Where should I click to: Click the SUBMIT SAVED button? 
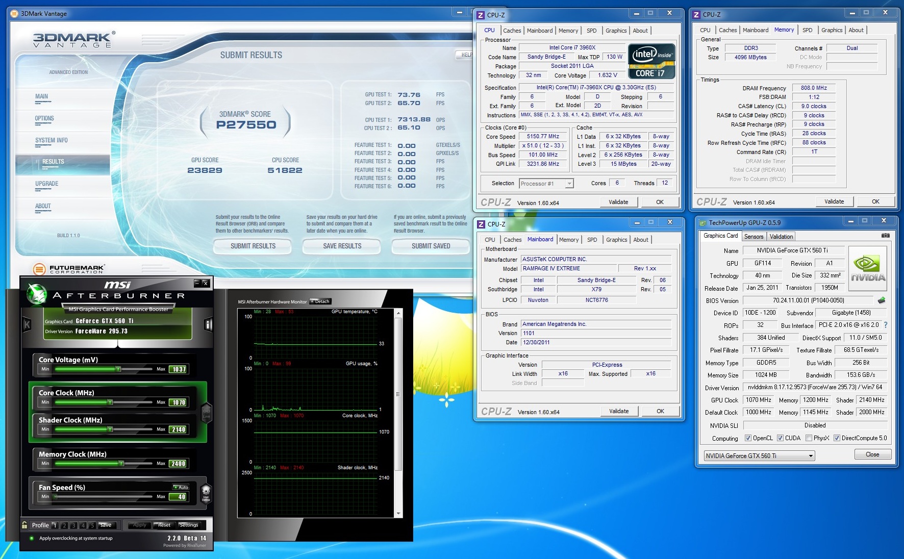click(431, 246)
